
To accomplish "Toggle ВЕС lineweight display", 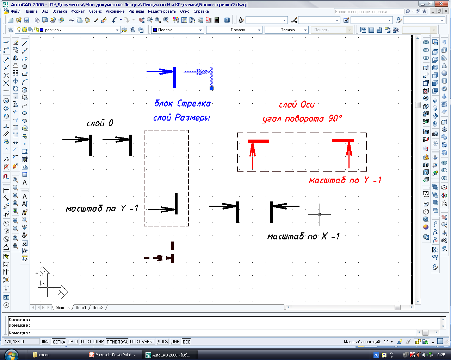I will [187, 342].
